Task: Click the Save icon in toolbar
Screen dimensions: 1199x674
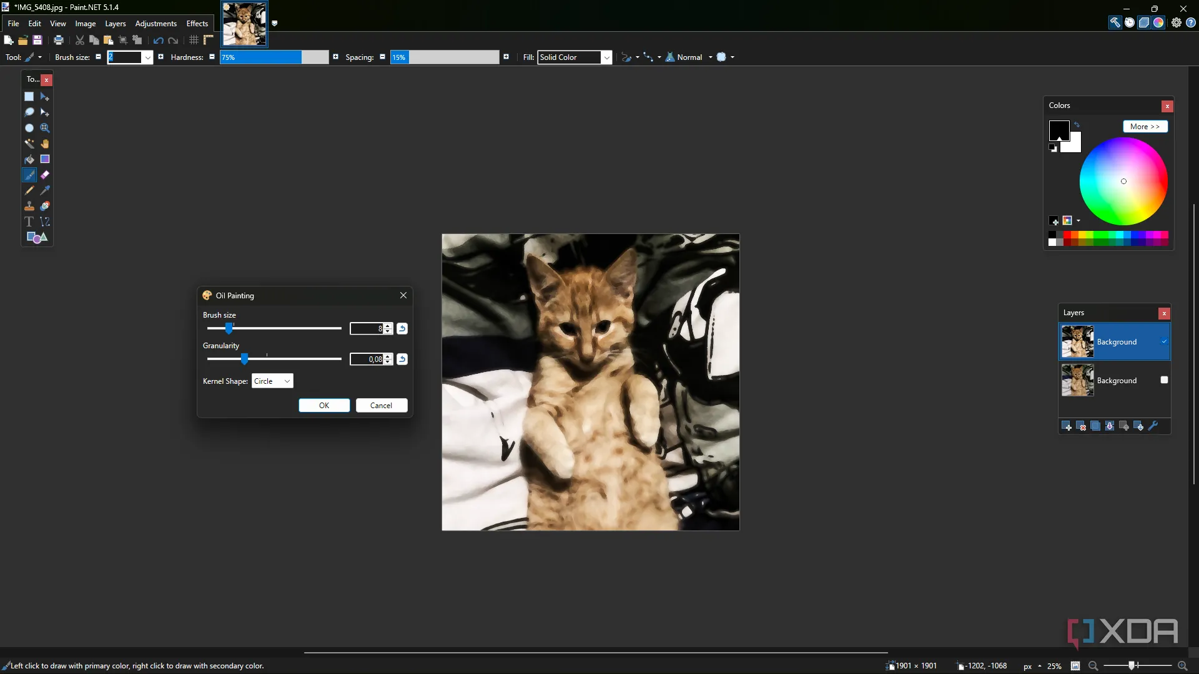Action: (37, 40)
